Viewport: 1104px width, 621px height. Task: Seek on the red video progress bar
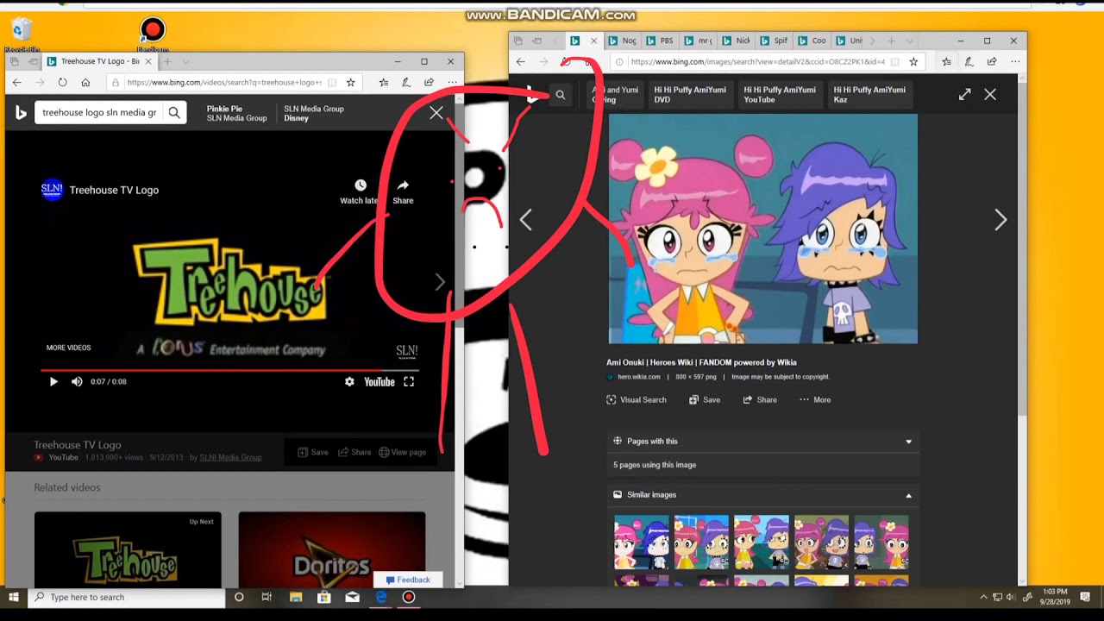tap(229, 370)
